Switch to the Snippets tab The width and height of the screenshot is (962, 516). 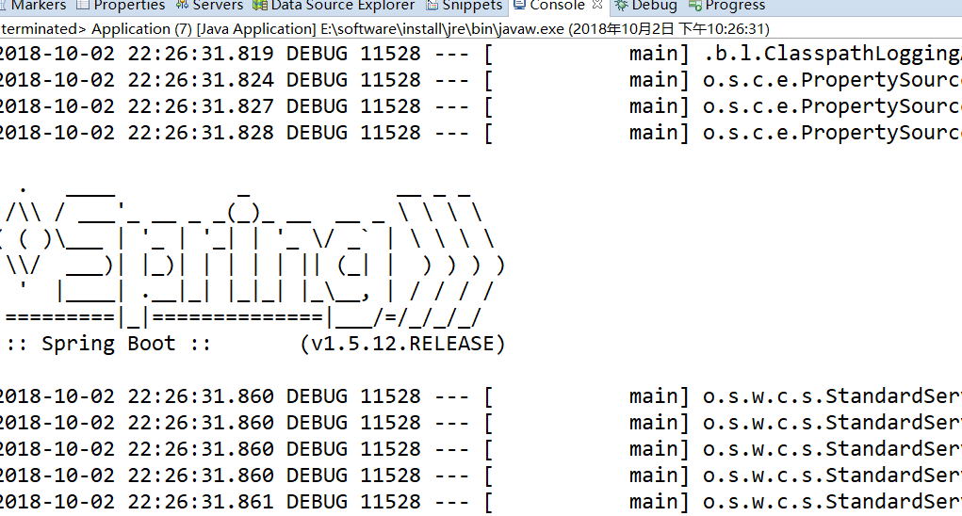pos(465,6)
